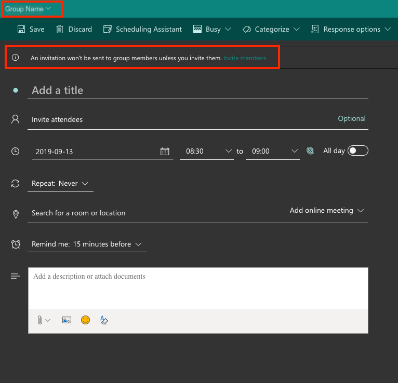Click the Discard button label
Screen dimensions: 398x383
(80, 29)
